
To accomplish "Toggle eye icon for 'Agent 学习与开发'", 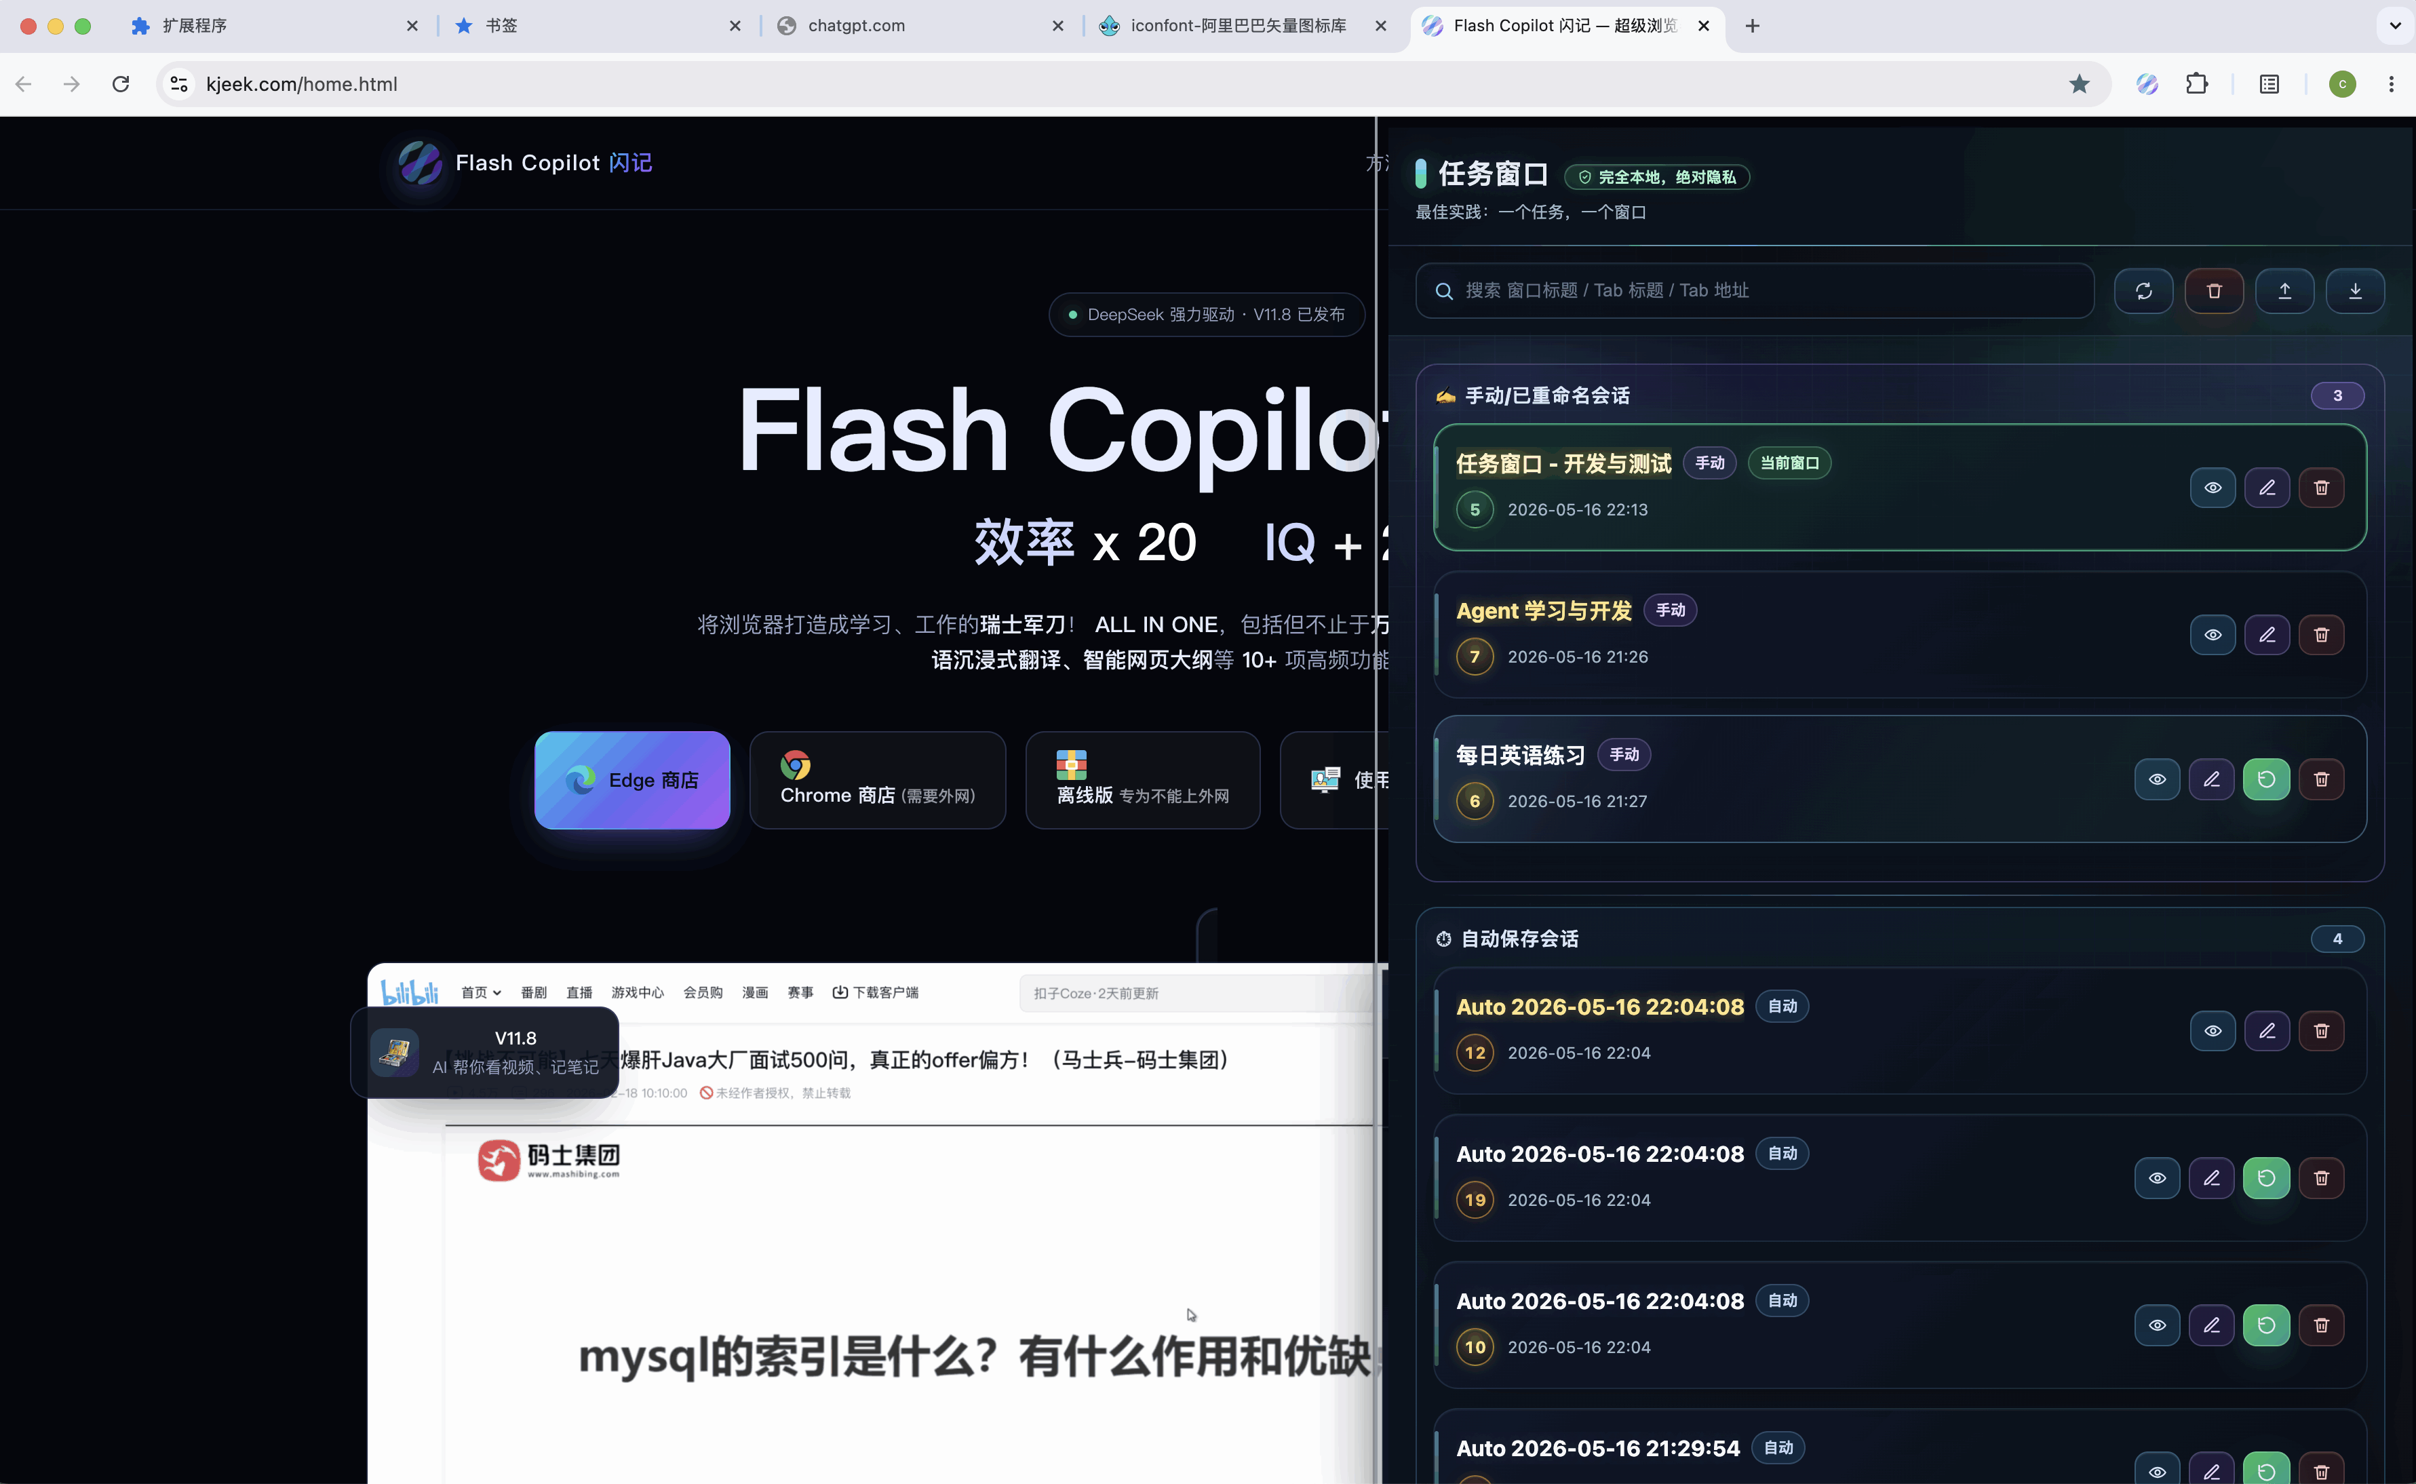I will (x=2212, y=635).
